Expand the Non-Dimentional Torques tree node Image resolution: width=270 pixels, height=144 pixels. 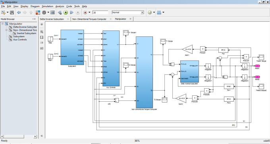click(x=6, y=30)
